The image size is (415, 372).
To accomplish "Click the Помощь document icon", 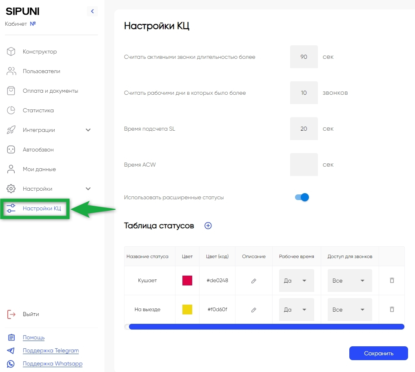I will 11,337.
